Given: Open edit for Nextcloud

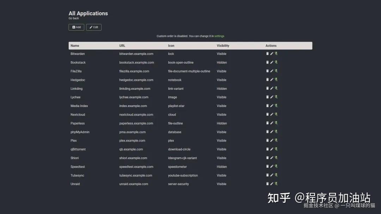Looking at the screenshot, I should 272,114.
